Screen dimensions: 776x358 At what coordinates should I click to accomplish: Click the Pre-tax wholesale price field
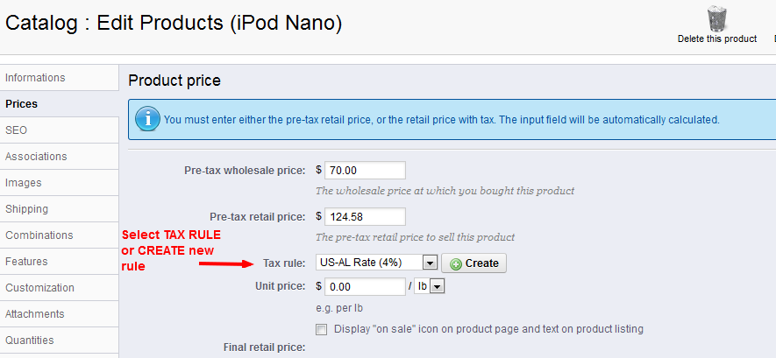(x=364, y=170)
